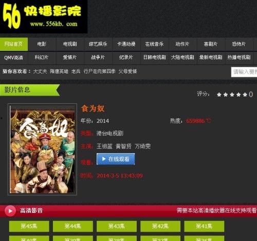Click the 在线观看 play button

(116, 159)
